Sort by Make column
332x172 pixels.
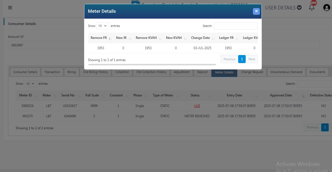pos(49,95)
